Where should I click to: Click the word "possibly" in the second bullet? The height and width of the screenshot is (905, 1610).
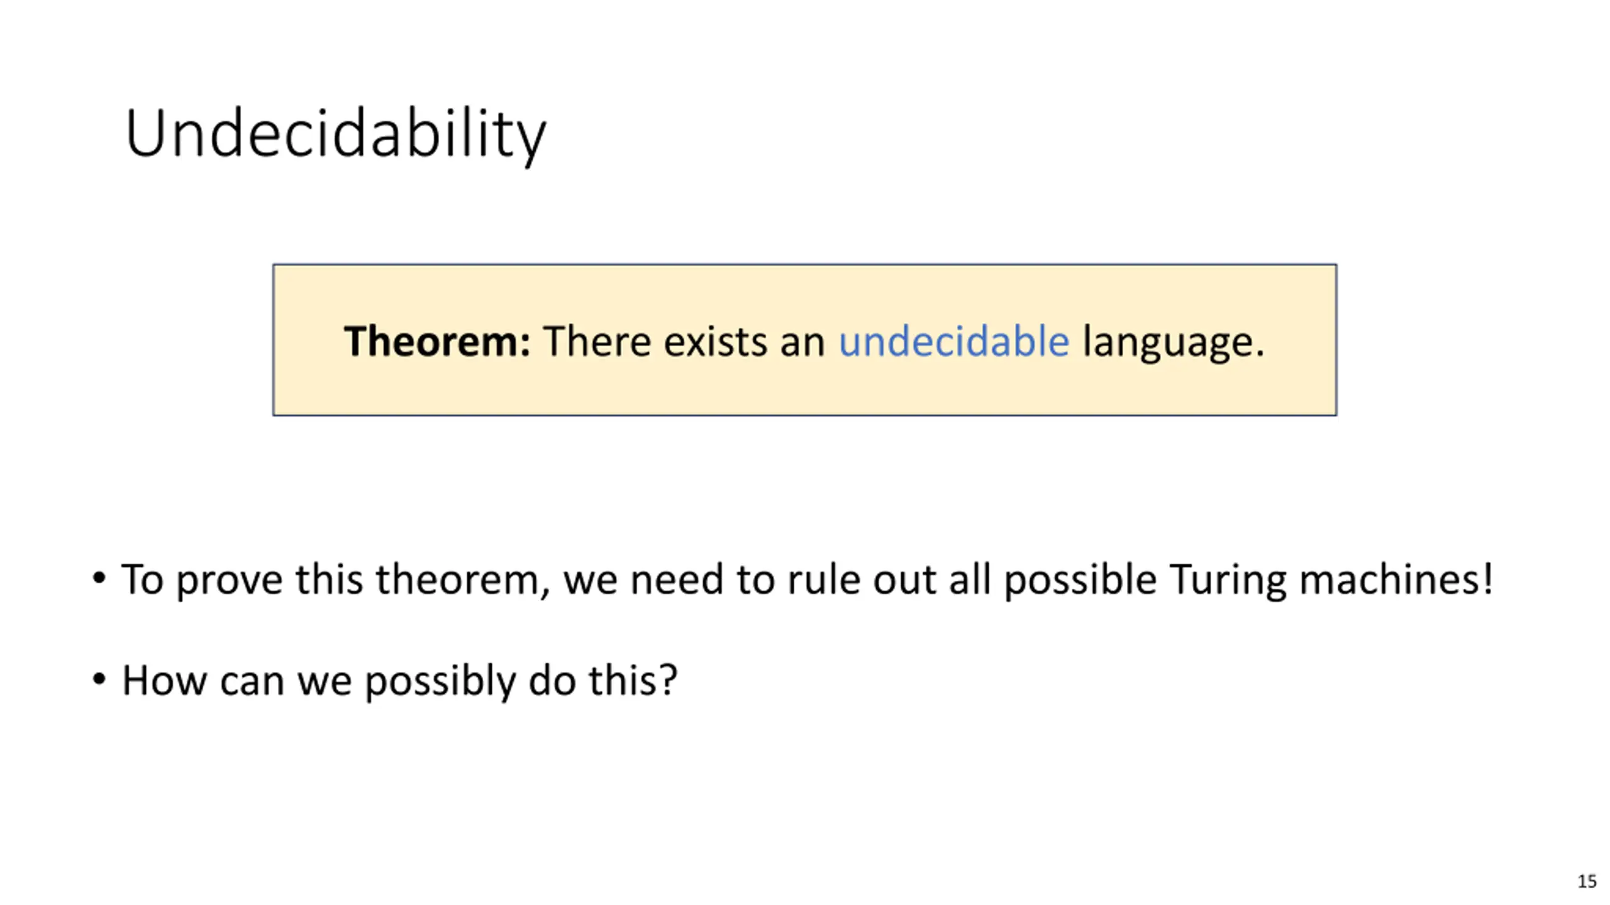(x=440, y=681)
